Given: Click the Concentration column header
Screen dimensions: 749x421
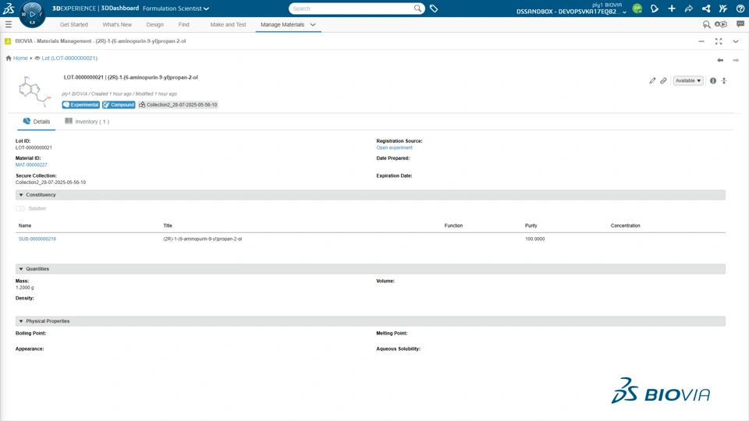Looking at the screenshot, I should tap(625, 226).
